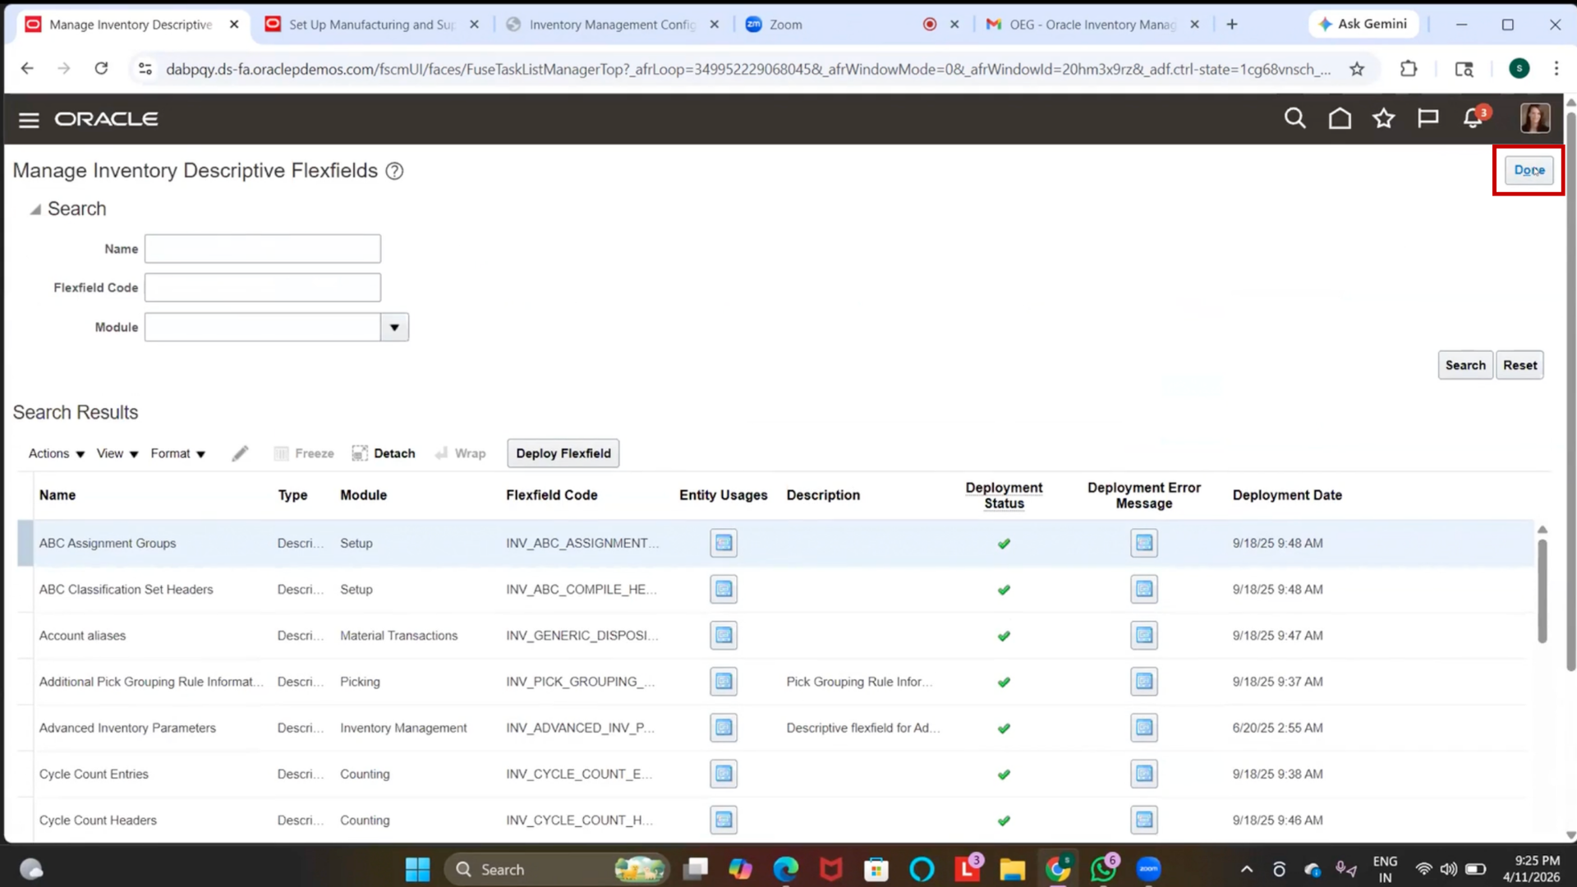Sort by the Flexfield Code column header
This screenshot has width=1577, height=887.
click(x=552, y=495)
